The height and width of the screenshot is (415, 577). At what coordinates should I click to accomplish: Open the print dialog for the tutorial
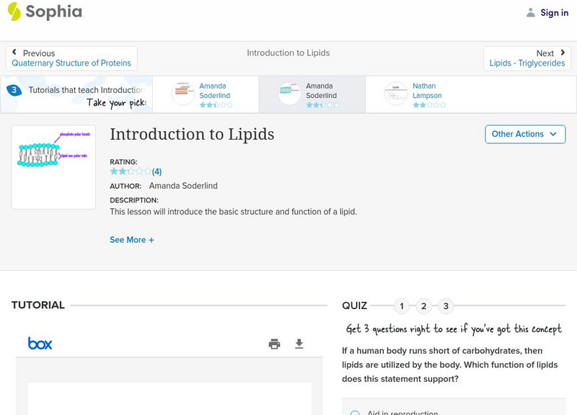pos(274,344)
